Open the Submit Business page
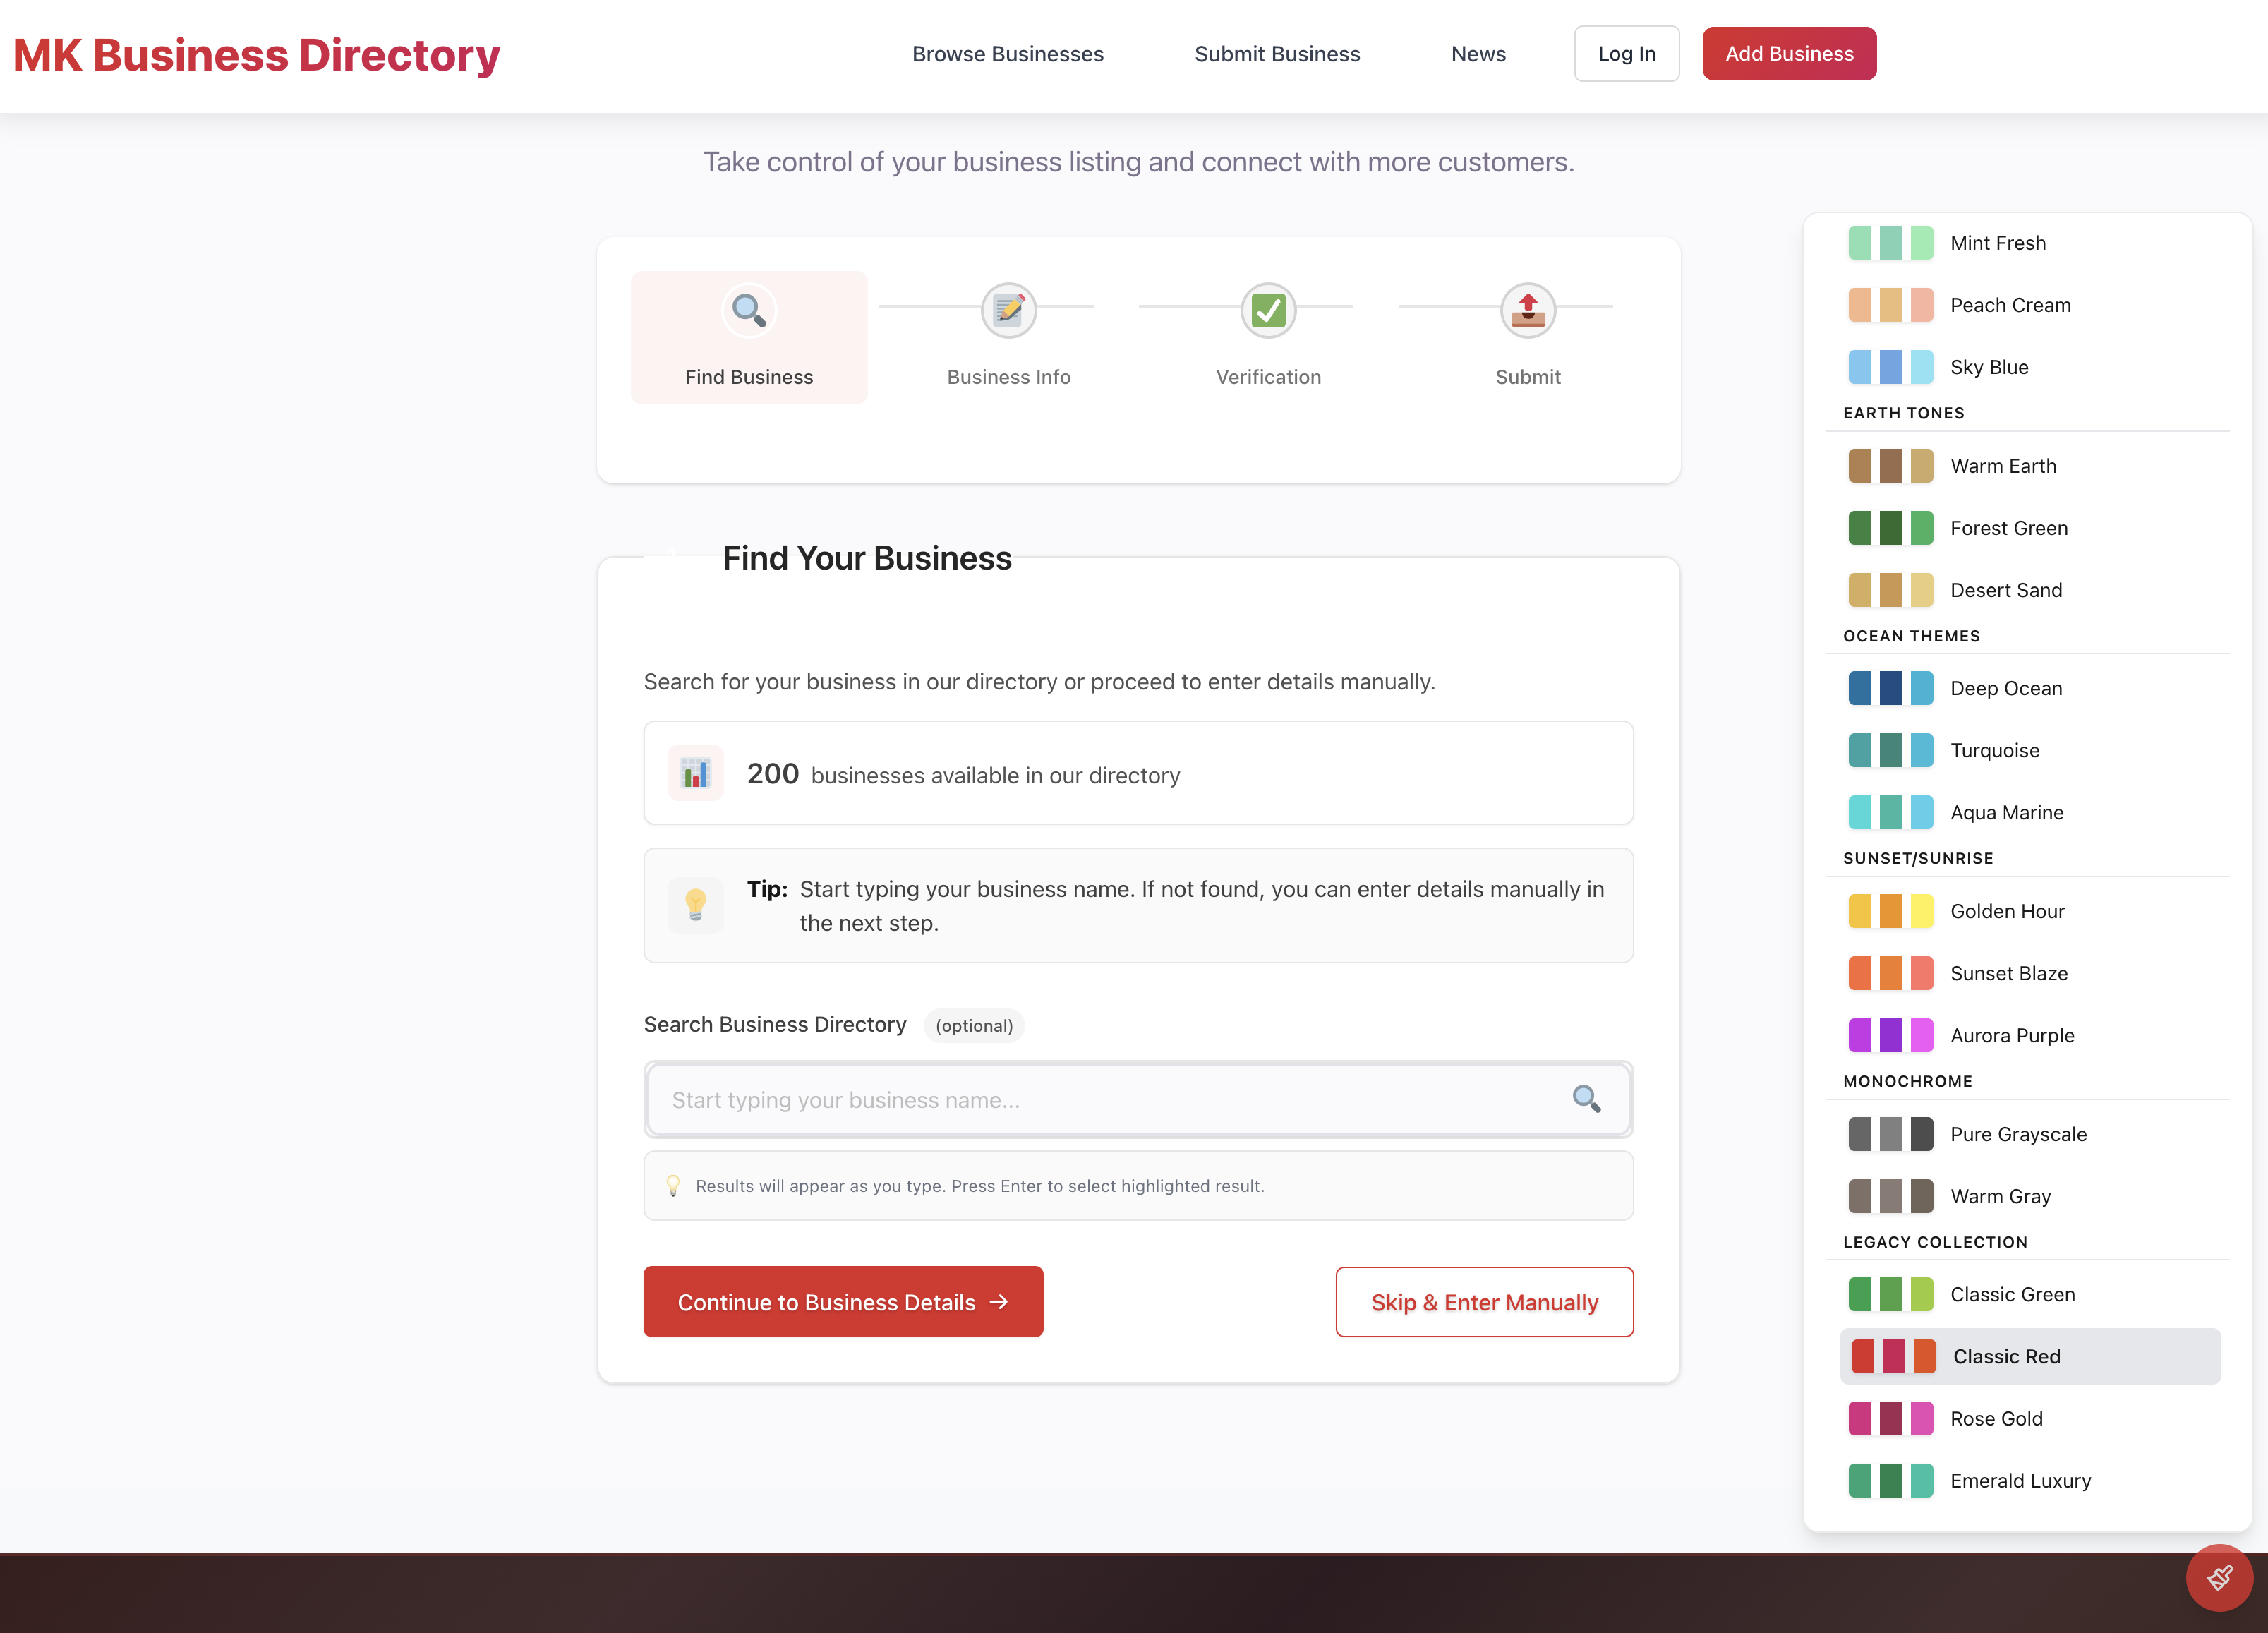This screenshot has width=2268, height=1633. (x=1277, y=54)
